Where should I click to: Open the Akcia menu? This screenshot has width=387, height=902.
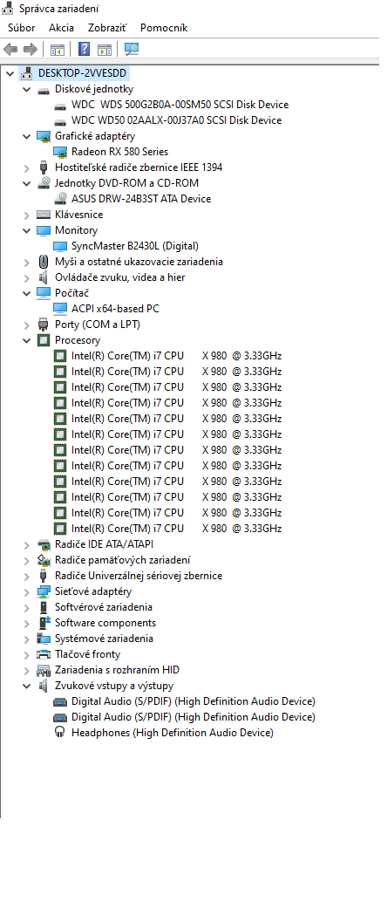(61, 28)
